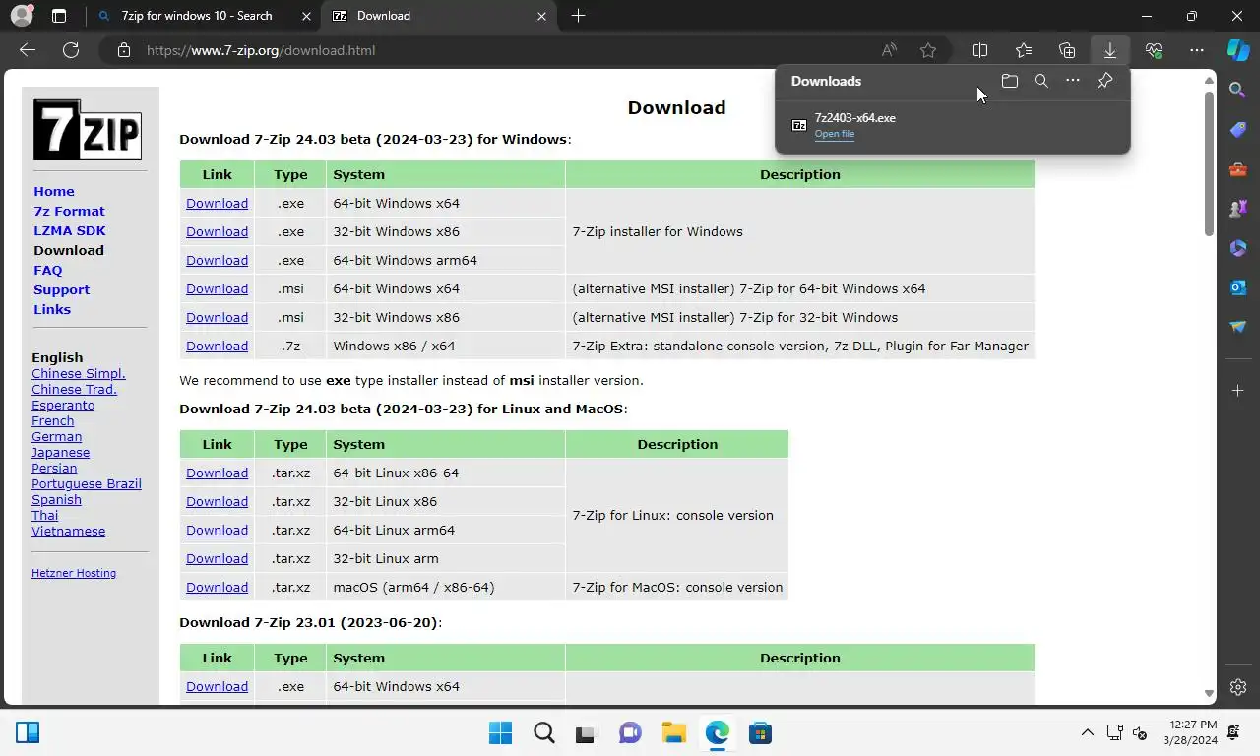Open Edge sidebar Games chess icon
The image size is (1260, 756).
(1238, 209)
